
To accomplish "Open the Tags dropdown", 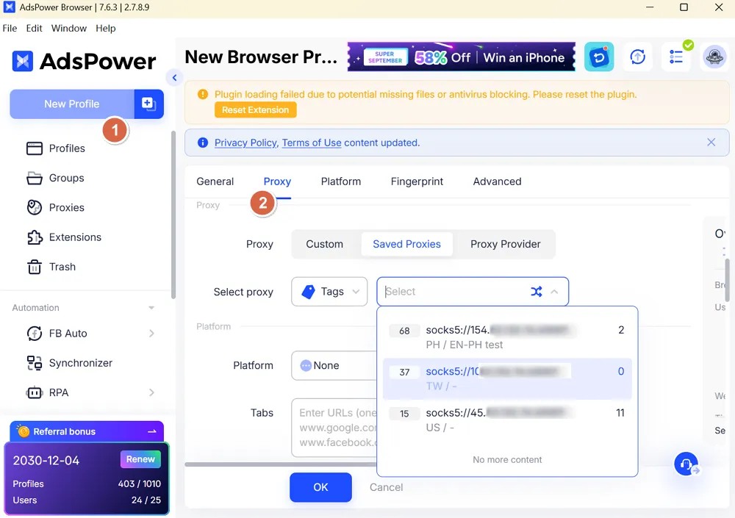I will click(x=329, y=292).
